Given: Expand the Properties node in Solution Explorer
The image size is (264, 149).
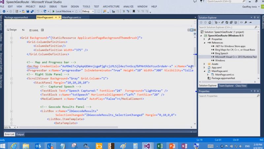Looking at the screenshot, I should point(204,39).
